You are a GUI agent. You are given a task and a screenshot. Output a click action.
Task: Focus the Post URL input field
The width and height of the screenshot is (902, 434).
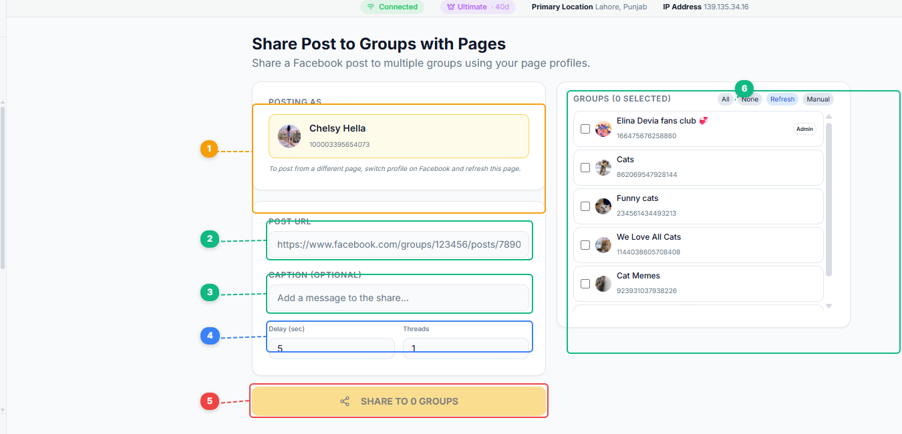399,244
